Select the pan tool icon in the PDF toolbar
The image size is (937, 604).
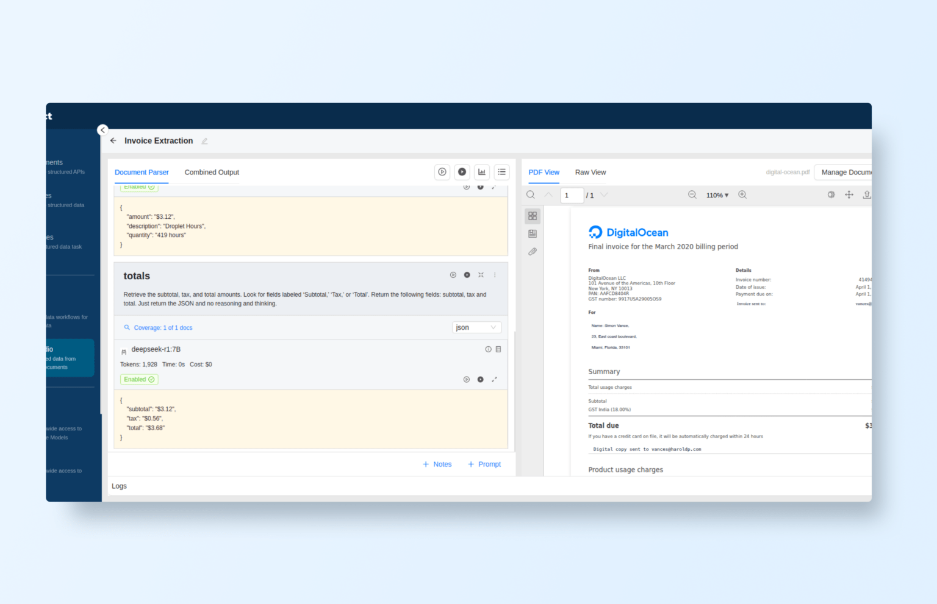pos(849,194)
